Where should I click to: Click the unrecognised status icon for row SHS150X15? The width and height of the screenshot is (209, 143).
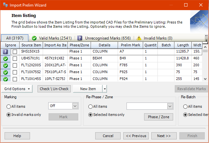pos(5,52)
